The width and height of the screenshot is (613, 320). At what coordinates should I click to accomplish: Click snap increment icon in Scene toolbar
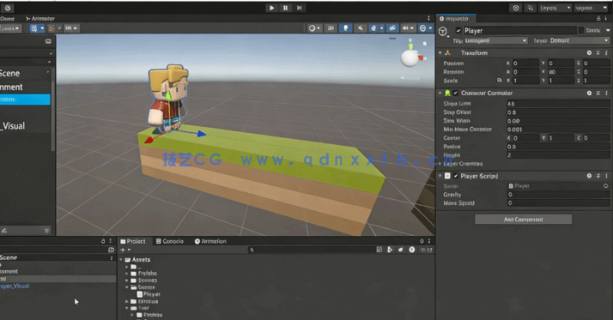[x=52, y=28]
